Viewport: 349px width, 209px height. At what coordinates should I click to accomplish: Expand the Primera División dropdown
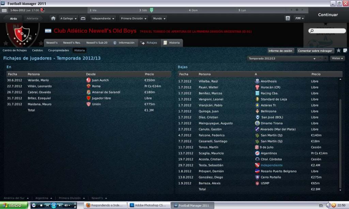(134, 18)
